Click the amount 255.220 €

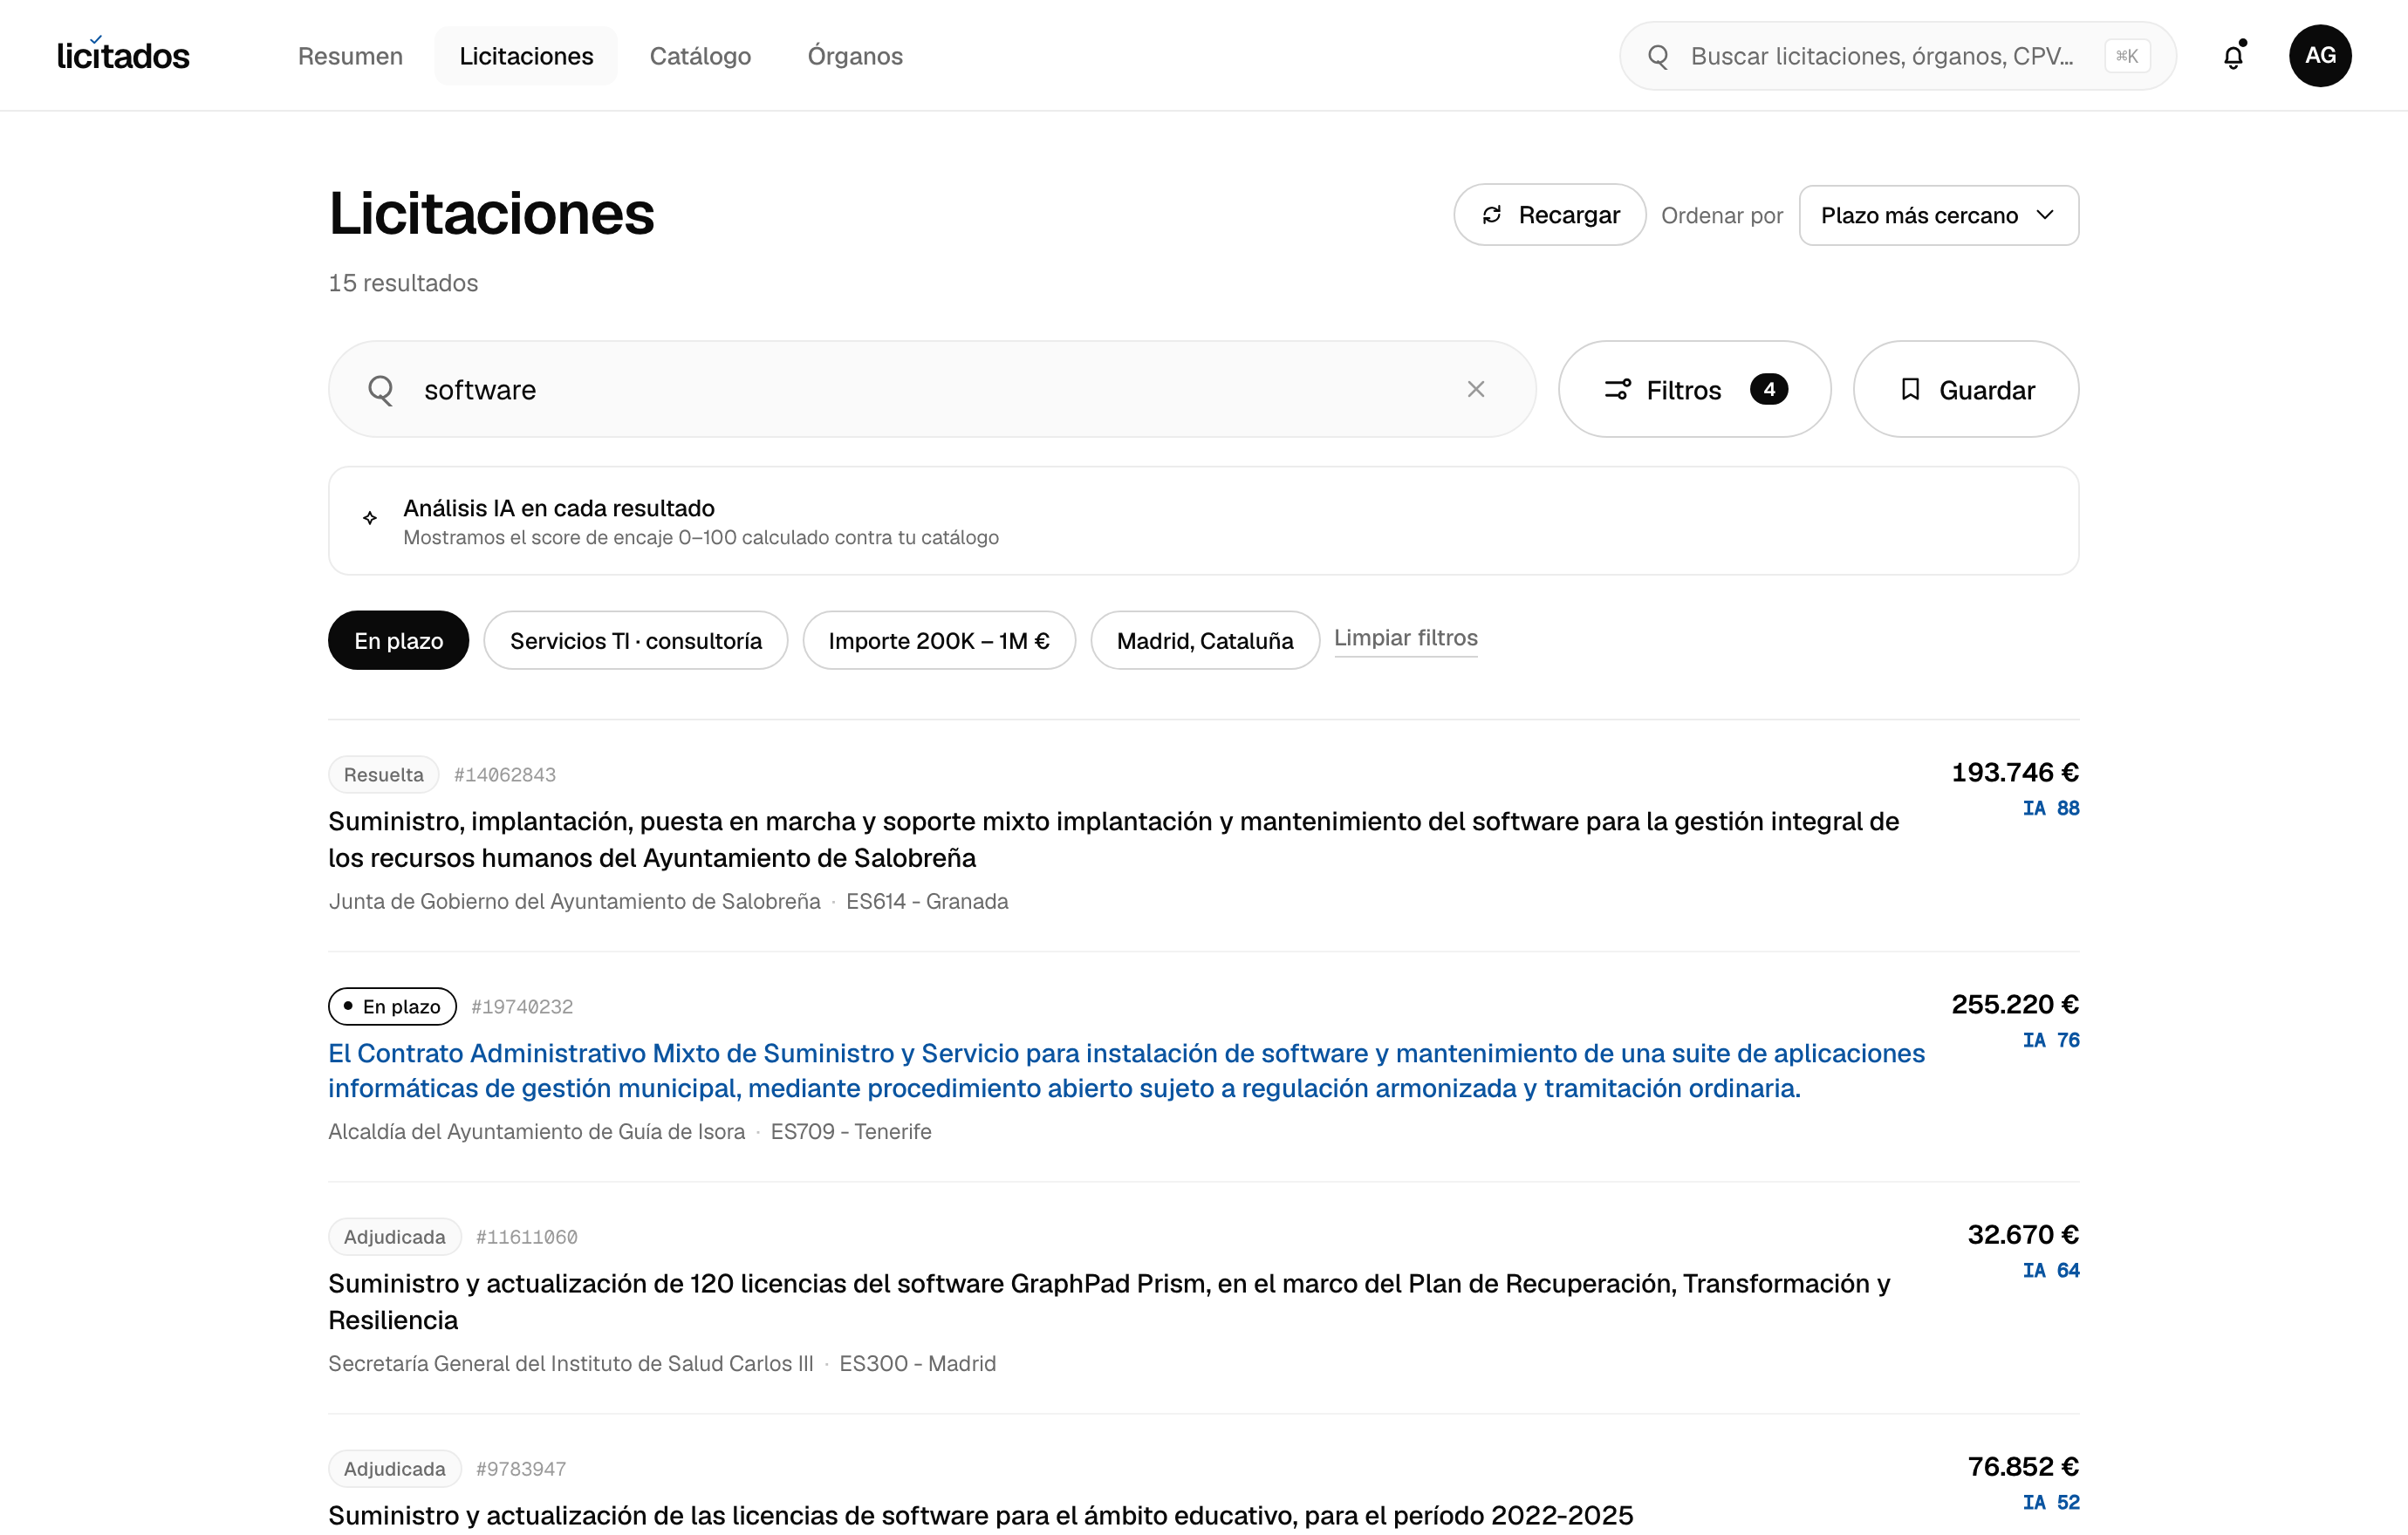pos(2015,1005)
